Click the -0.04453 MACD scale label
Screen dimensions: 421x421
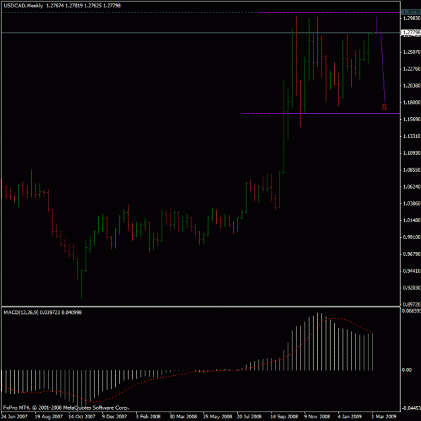[x=411, y=408]
